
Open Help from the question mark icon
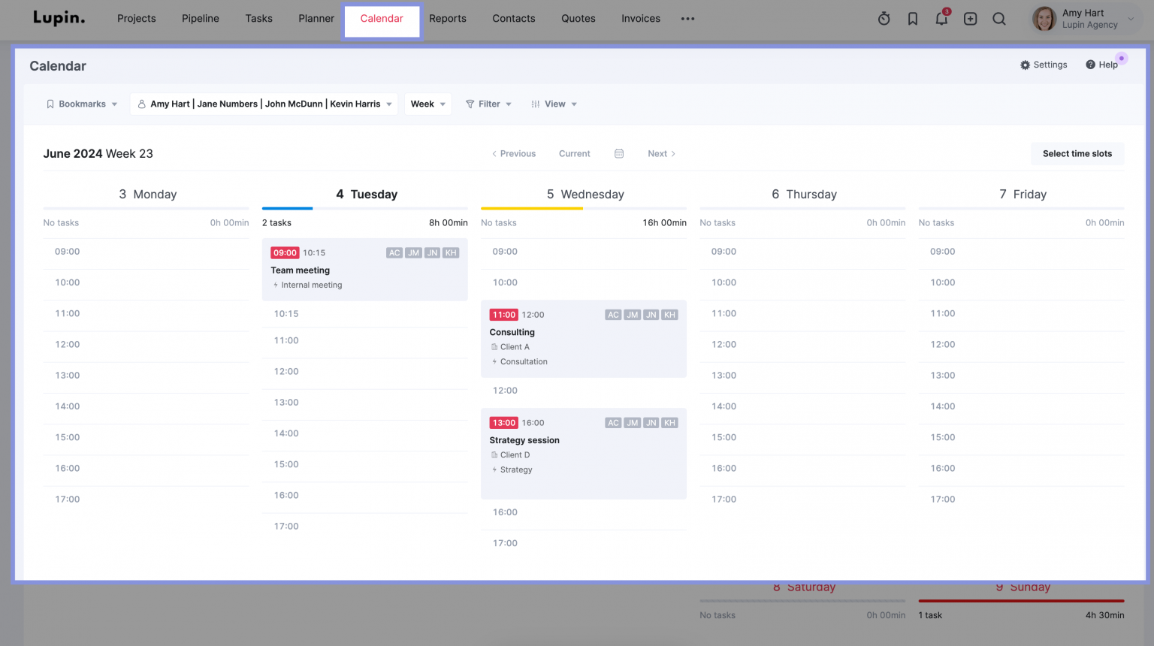pos(1101,65)
